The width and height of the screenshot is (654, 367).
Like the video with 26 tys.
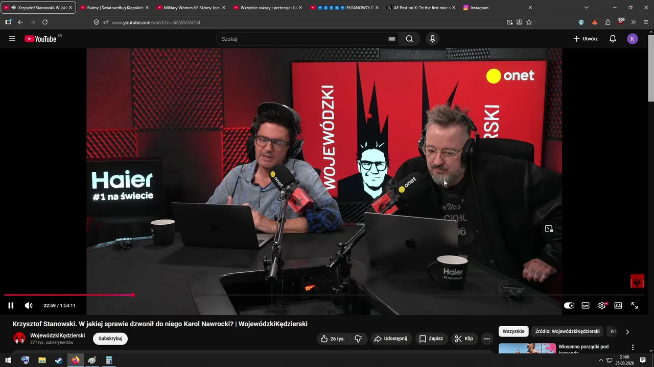[x=332, y=338]
